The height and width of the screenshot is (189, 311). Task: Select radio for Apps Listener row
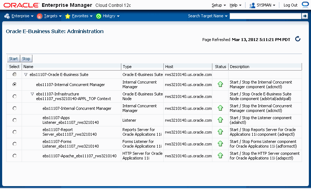tap(14, 120)
